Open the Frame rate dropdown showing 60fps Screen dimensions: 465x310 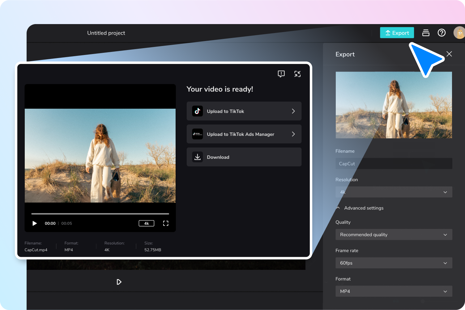pyautogui.click(x=394, y=263)
